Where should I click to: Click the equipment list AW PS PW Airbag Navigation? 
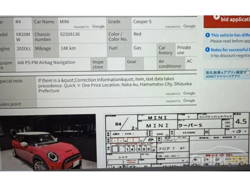(x=46, y=63)
